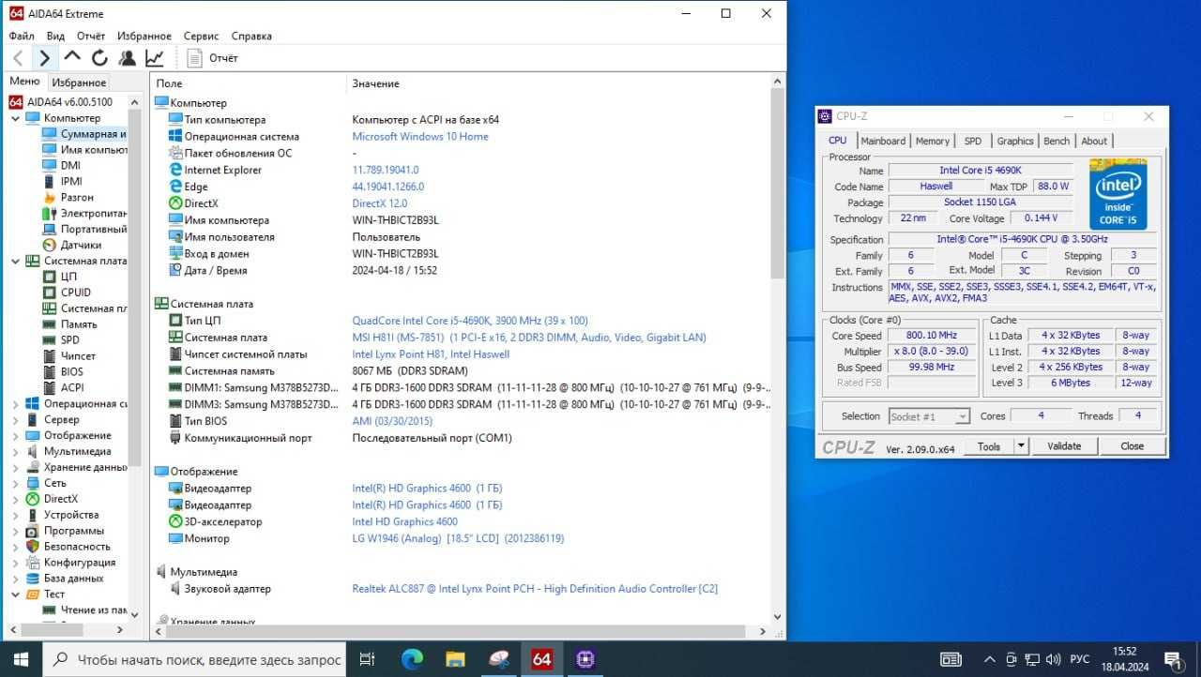The width and height of the screenshot is (1201, 677).
Task: Expand the Мультимедиа tree node
Action: [x=16, y=451]
